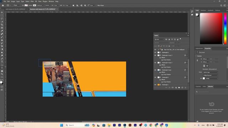Hide the Rectangle 4 copy 3 layer
This screenshot has height=128, width=228.
click(155, 55)
